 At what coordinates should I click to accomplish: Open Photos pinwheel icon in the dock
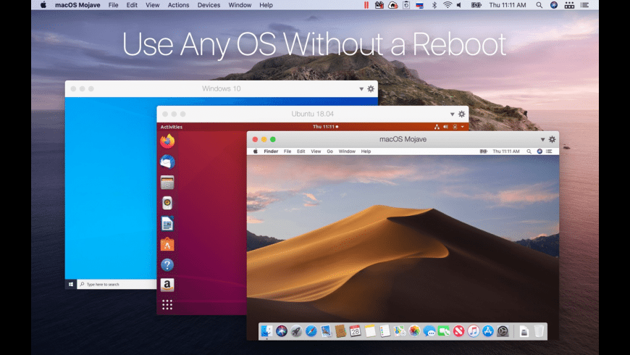414,331
